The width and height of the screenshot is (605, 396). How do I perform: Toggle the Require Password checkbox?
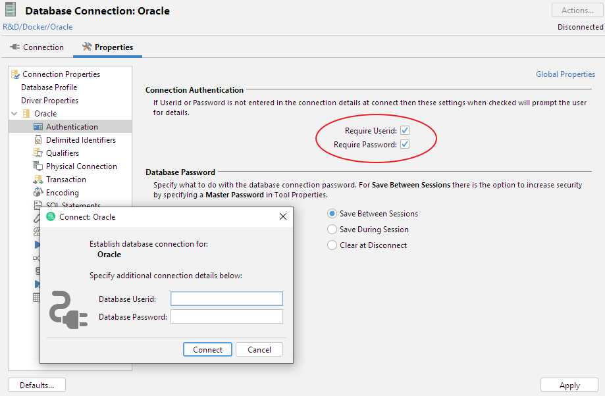pos(405,144)
